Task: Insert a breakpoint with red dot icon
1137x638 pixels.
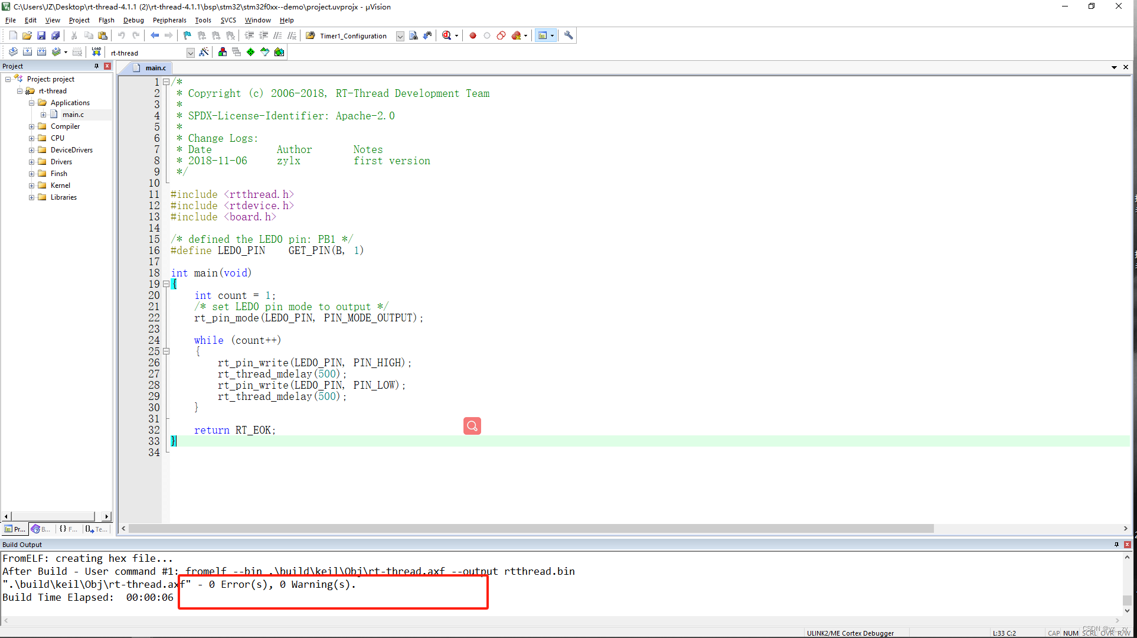Action: 473,35
